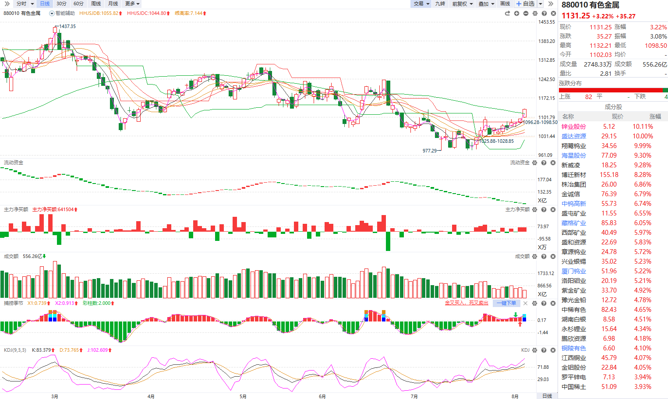Show help for 主力净买额 indicator
The height and width of the screenshot is (399, 668).
[x=544, y=210]
